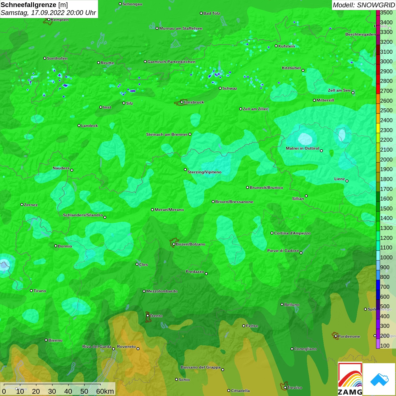Select the Conegliano label
This screenshot has width=396, height=396.
click(305, 349)
